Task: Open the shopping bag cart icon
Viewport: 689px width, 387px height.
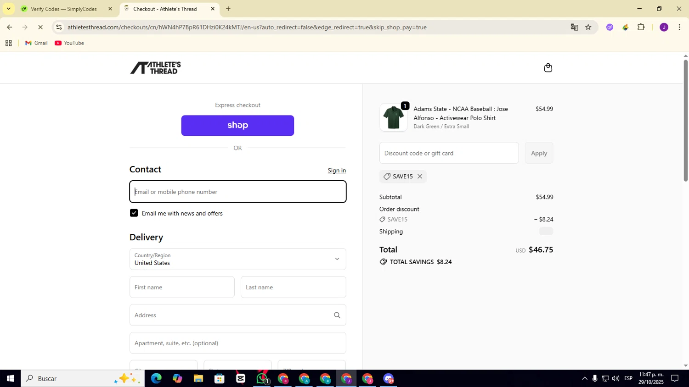Action: 548,68
